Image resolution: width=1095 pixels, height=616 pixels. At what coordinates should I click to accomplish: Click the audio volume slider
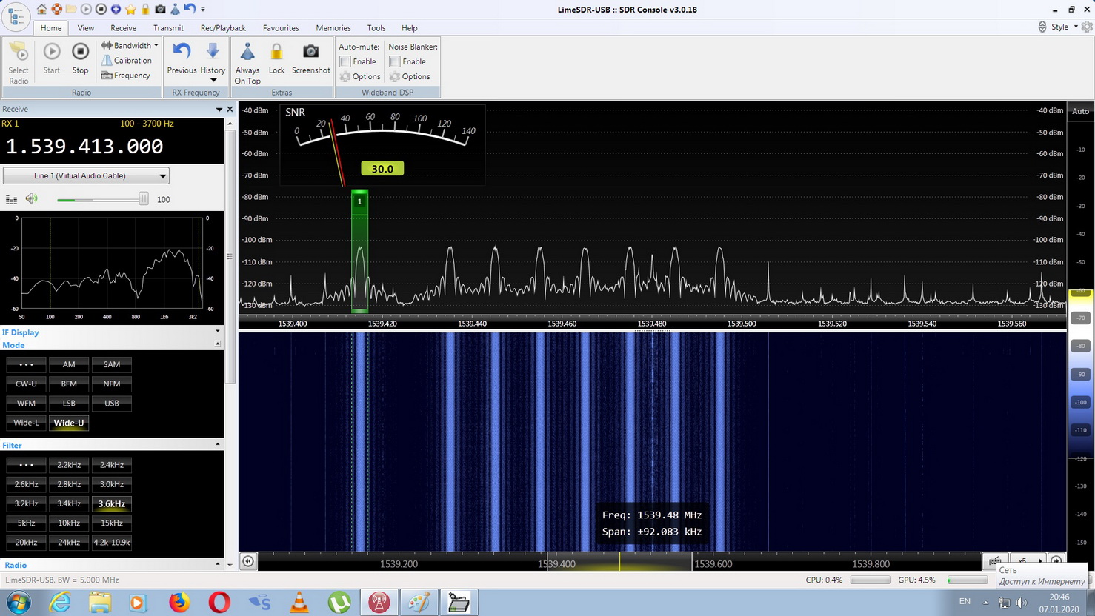[102, 199]
